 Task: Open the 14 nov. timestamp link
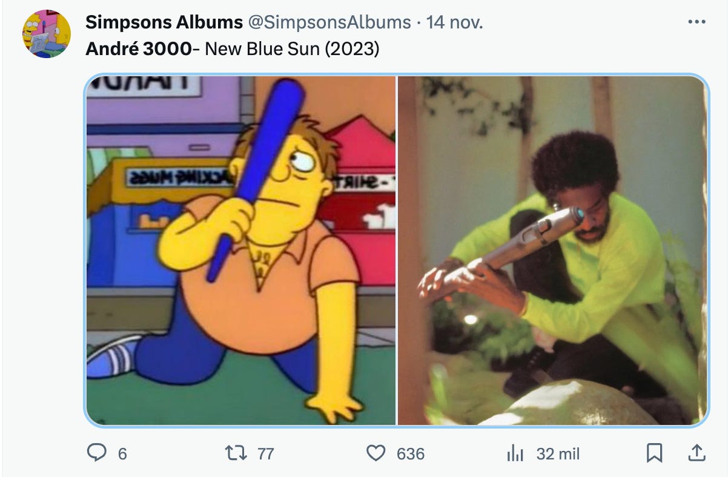coord(455,22)
